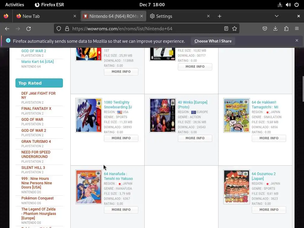
Task: Open 64 Hanafuda cover thumbnail
Action: pos(89,187)
